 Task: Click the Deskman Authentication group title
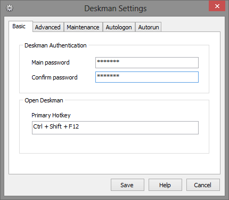(55, 45)
